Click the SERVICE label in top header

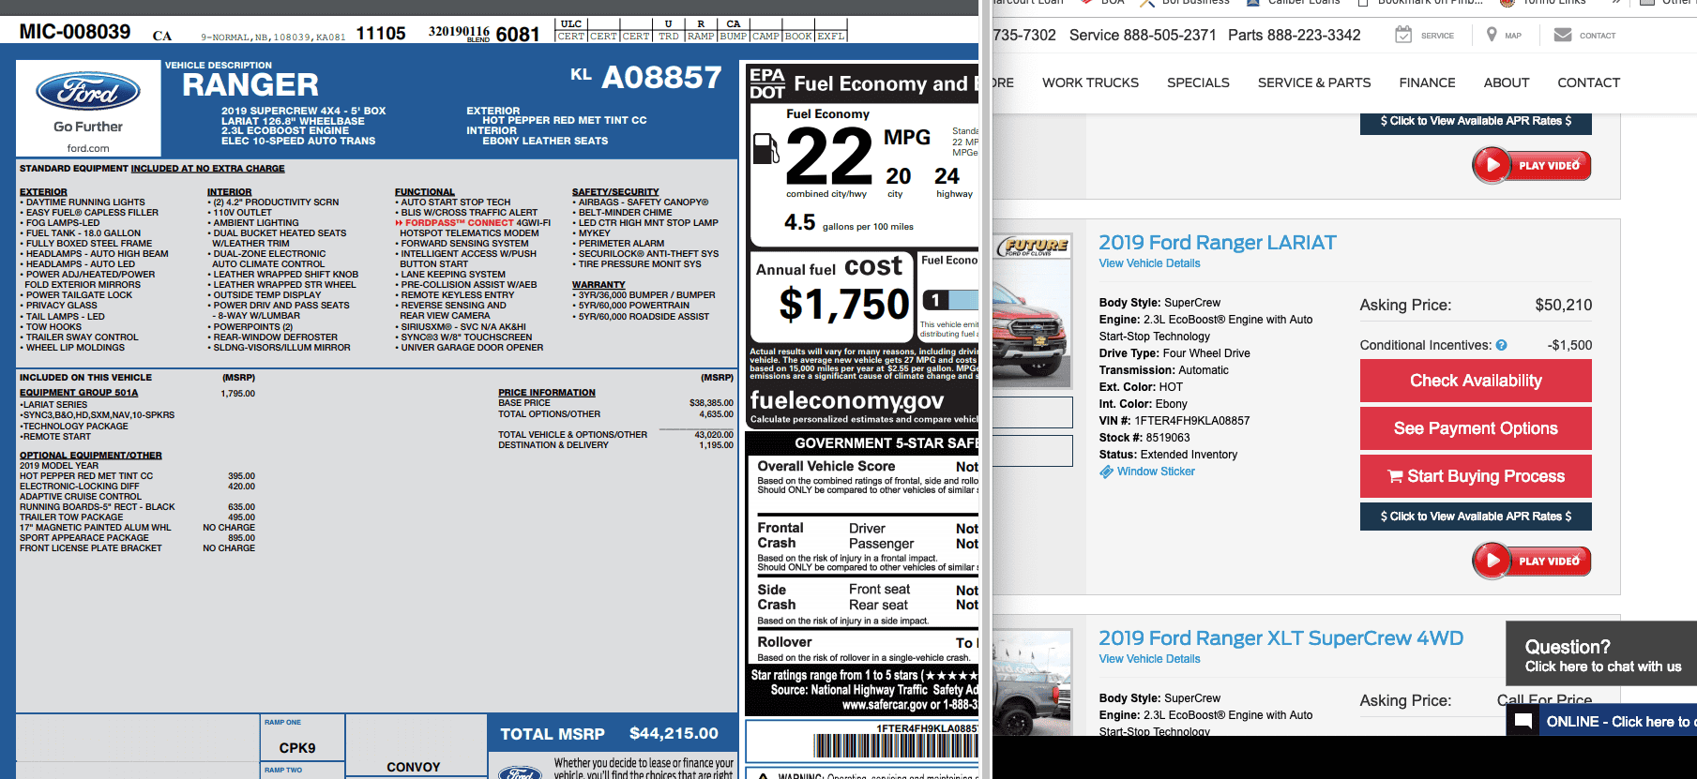click(x=1437, y=36)
